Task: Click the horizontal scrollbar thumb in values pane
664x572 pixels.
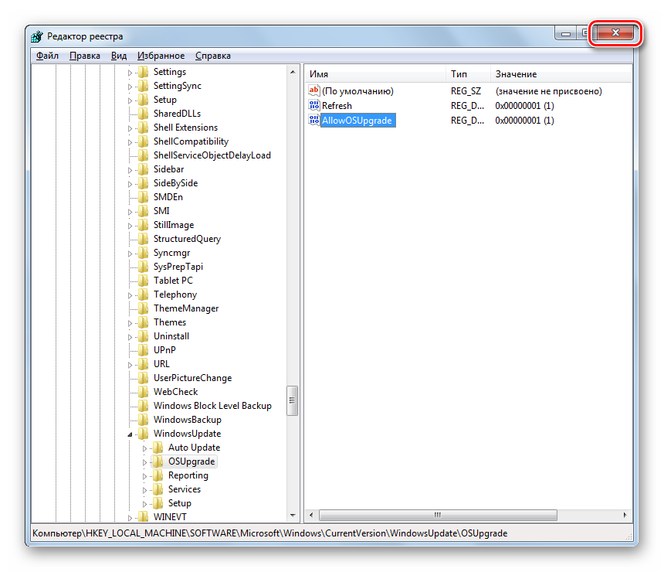Action: (437, 515)
